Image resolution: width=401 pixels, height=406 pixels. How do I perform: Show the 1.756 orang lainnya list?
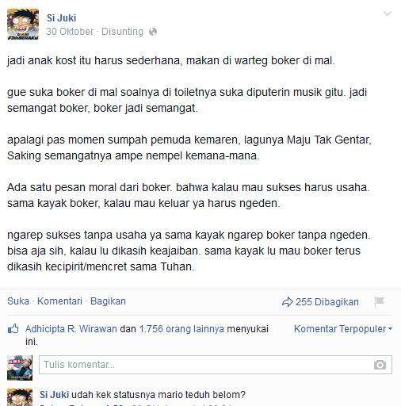coord(181,329)
